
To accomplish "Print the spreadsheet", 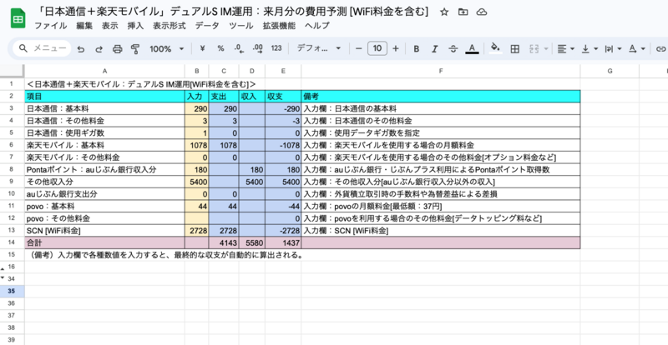I will tap(117, 49).
